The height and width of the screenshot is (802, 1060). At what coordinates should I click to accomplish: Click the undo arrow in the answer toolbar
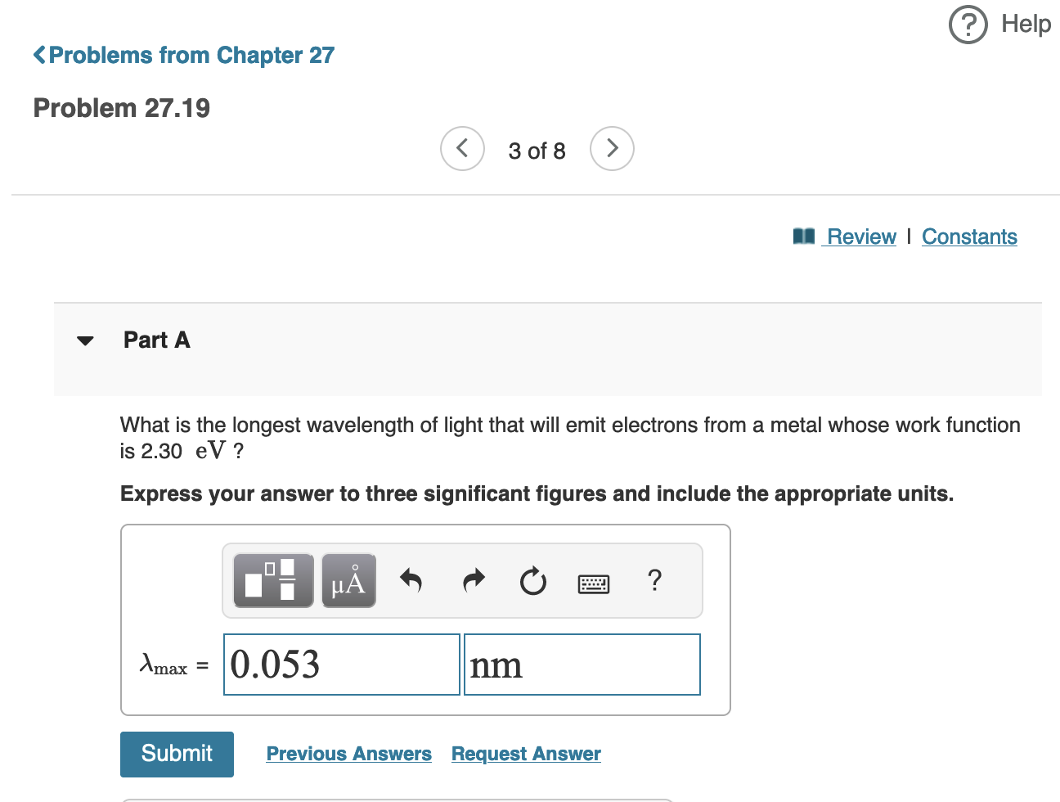click(411, 580)
